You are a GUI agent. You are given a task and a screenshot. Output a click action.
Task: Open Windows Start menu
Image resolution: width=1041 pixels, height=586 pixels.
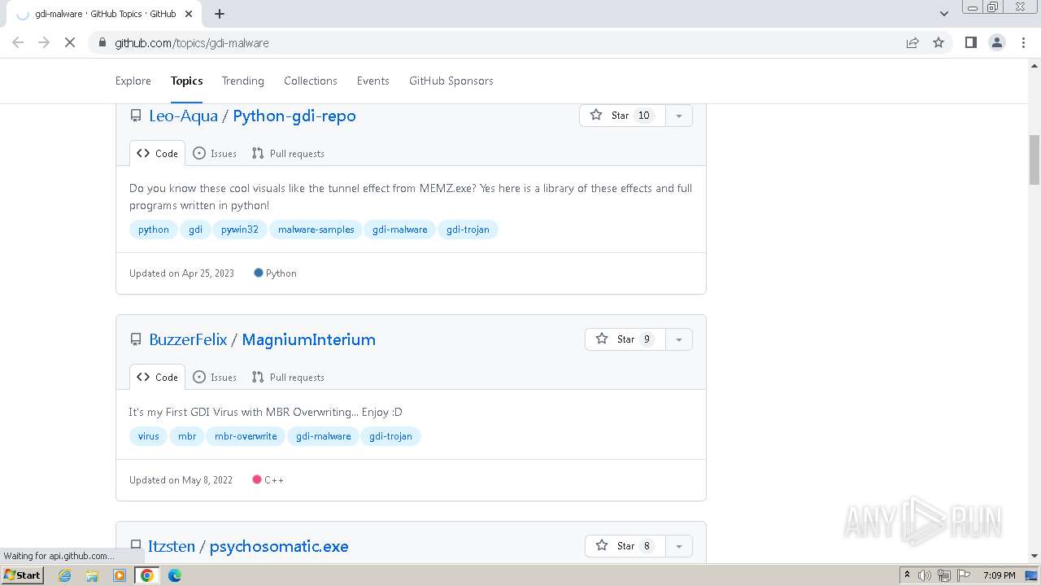coord(22,575)
